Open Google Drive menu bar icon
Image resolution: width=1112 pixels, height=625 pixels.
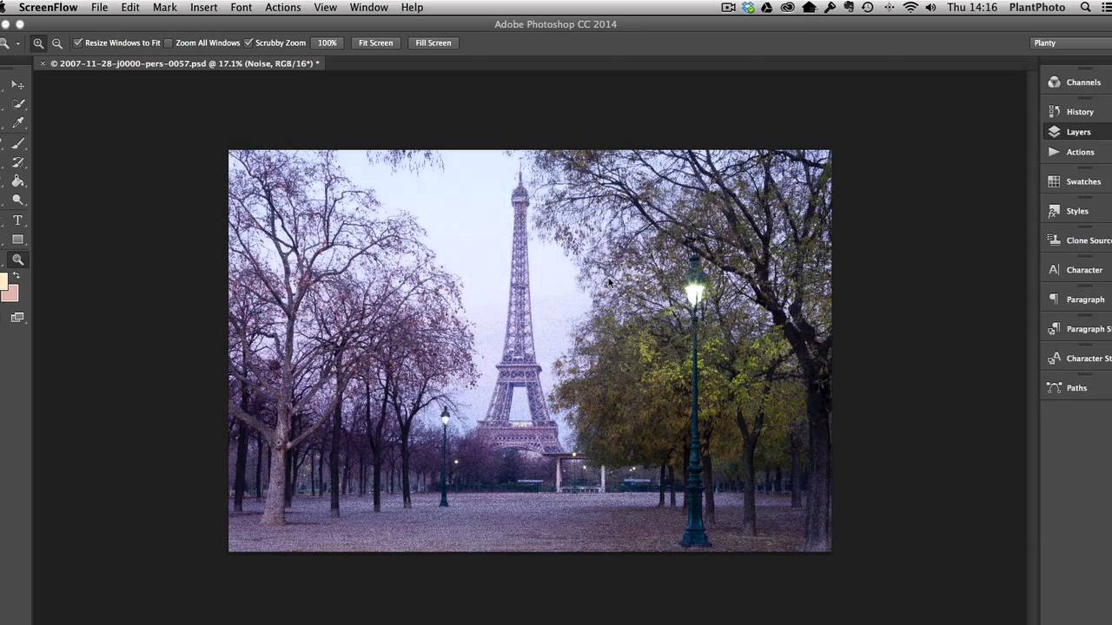[768, 7]
